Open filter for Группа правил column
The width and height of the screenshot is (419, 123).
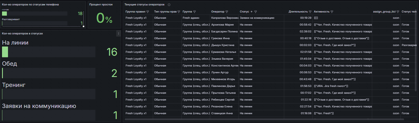148,12
